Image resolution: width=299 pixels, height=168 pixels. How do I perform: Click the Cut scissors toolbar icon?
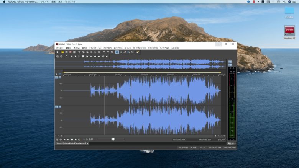point(79,52)
